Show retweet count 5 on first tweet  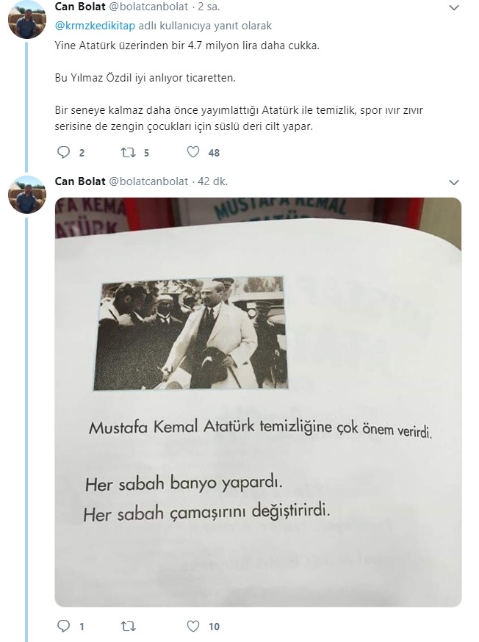[147, 153]
